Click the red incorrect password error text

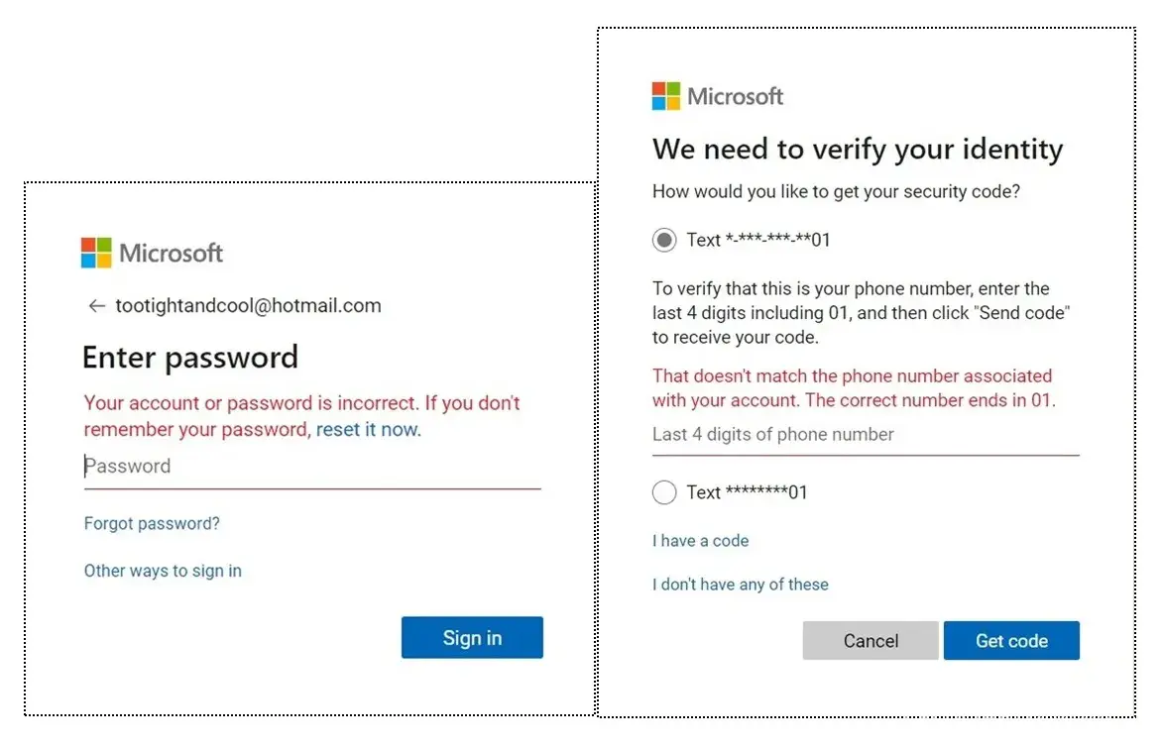click(x=248, y=403)
